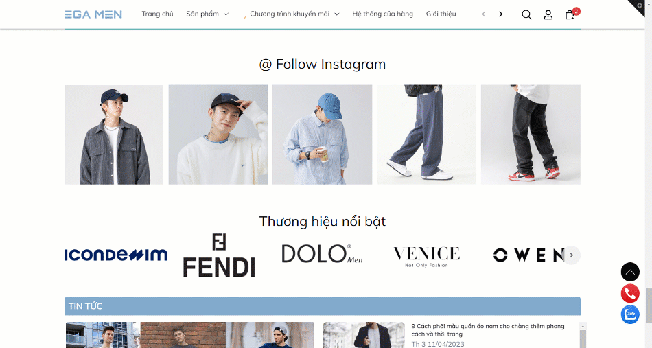Open the Zalo chat icon
Image resolution: width=652 pixels, height=348 pixels.
(630, 314)
